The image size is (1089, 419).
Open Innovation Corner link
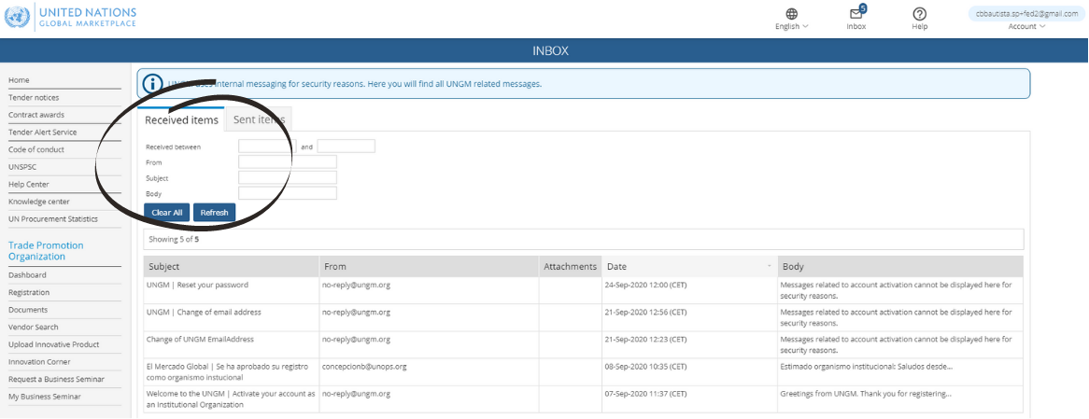tap(39, 362)
